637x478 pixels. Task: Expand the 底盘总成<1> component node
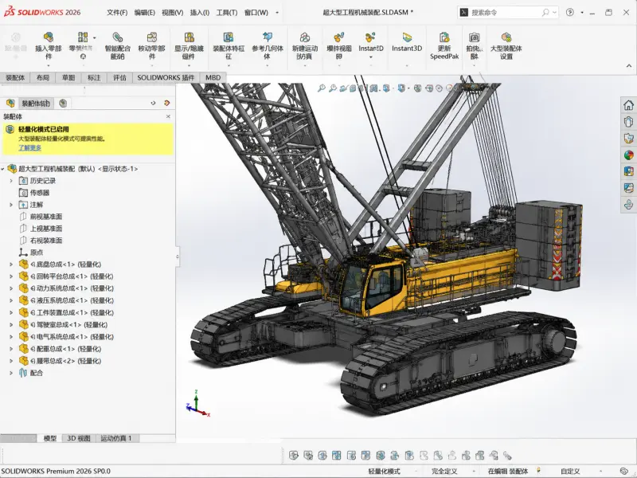tap(11, 264)
